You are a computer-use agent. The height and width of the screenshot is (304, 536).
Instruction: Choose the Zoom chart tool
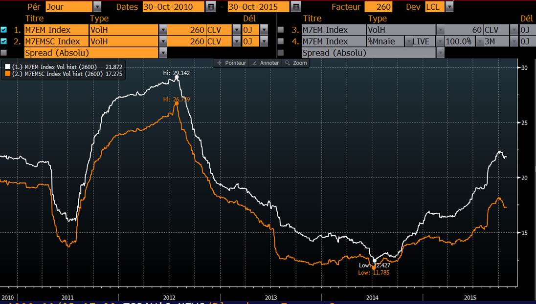click(296, 63)
